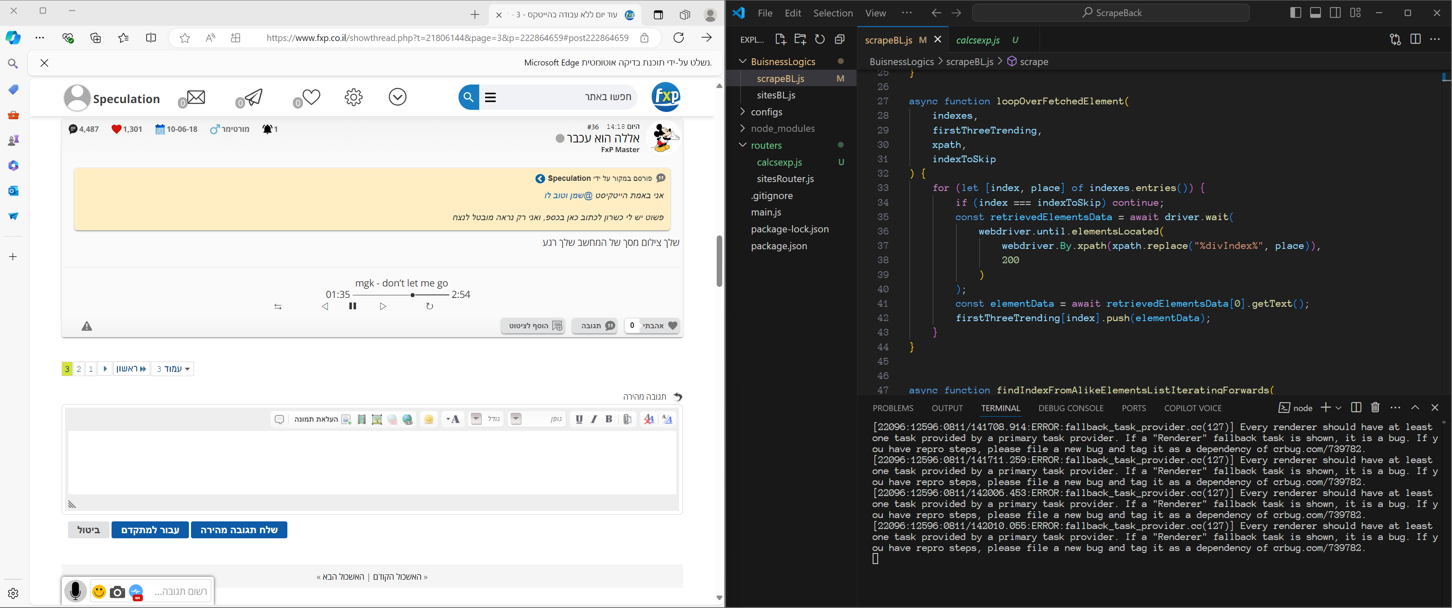Open the private messages envelope icon
Viewport: 1452px width, 608px height.
pyautogui.click(x=195, y=98)
